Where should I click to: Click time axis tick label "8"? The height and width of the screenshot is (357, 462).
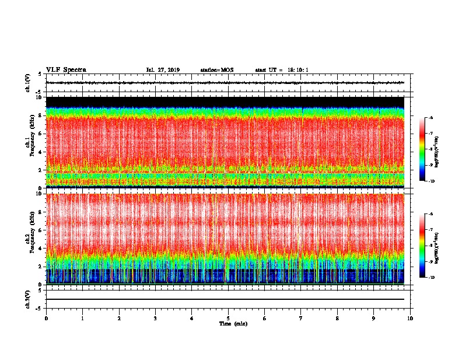[337, 318]
